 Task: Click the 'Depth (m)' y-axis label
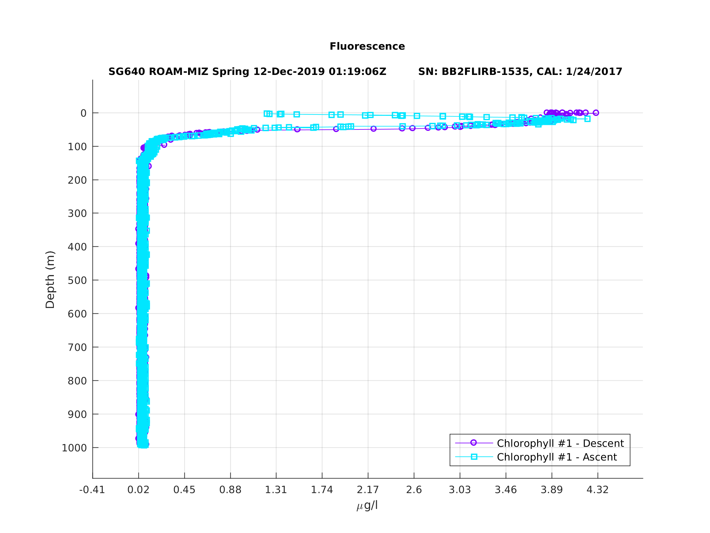pos(50,280)
